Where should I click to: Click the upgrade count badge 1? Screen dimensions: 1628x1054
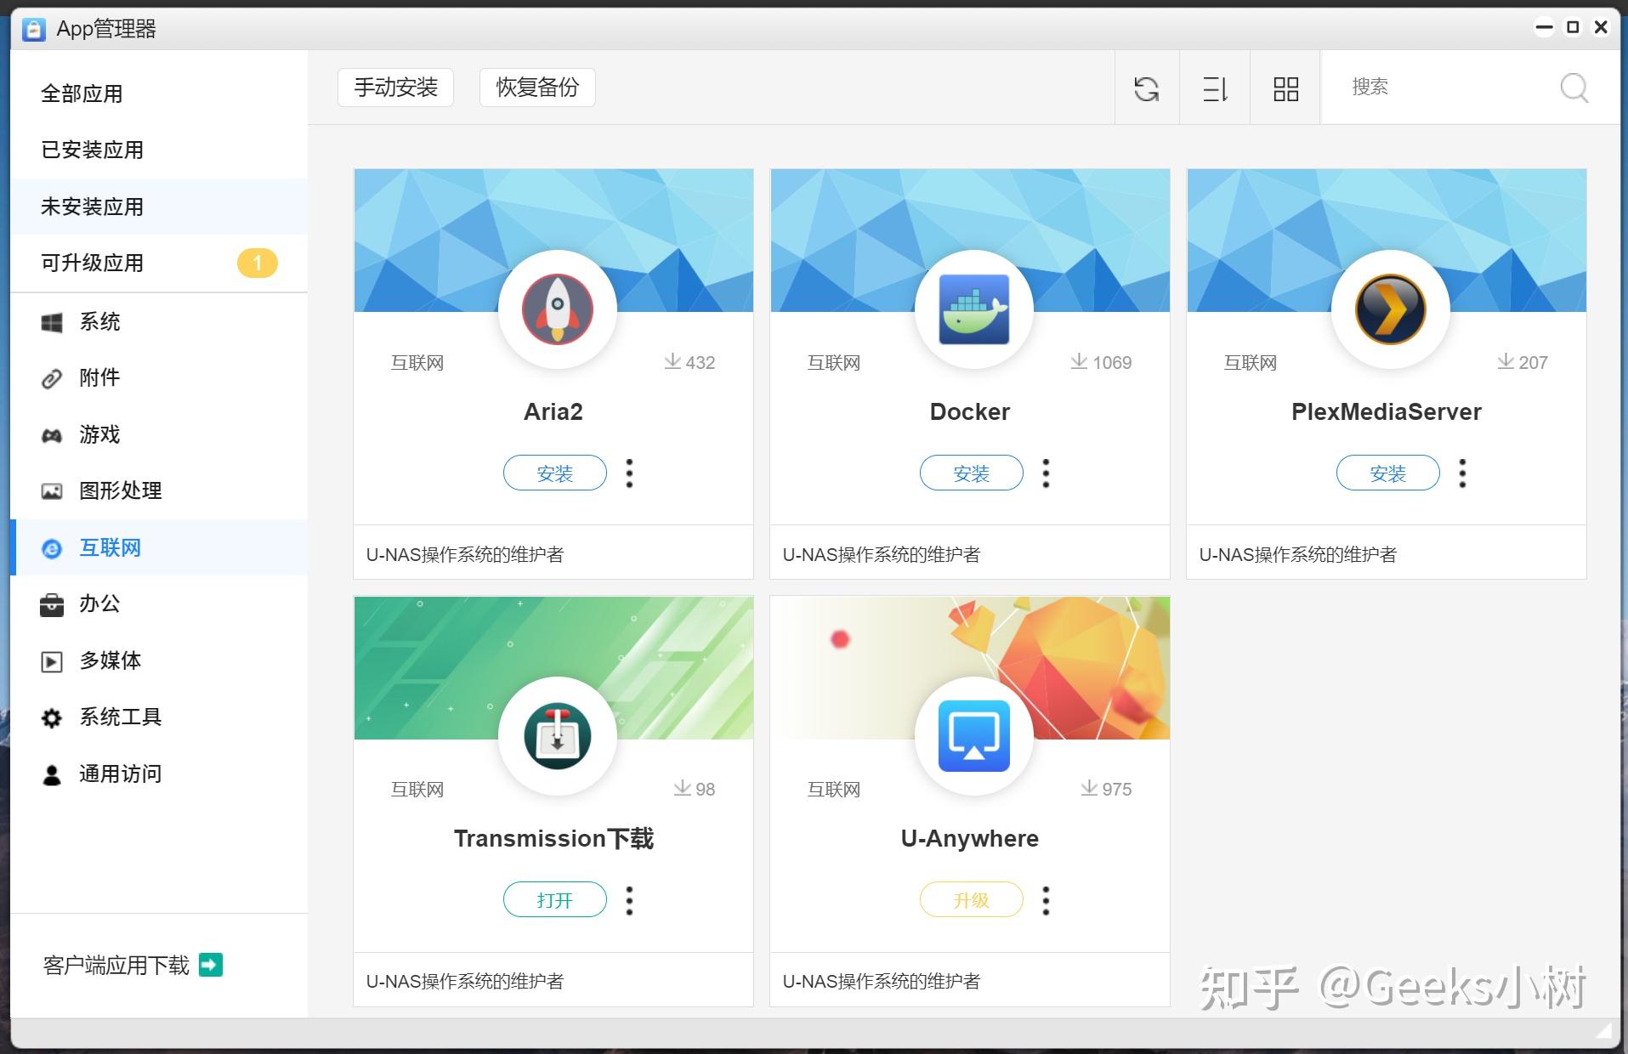(257, 263)
